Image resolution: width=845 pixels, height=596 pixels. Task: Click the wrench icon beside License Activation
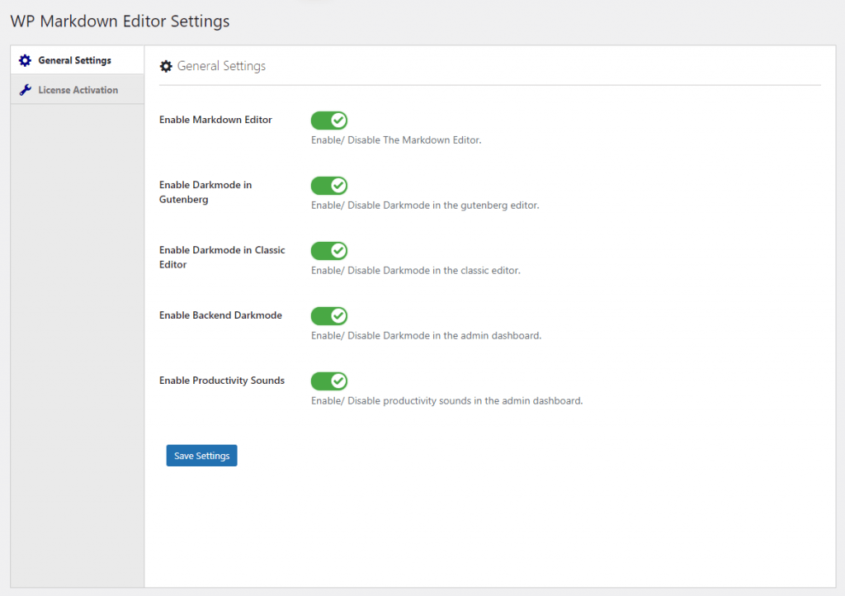(x=26, y=90)
